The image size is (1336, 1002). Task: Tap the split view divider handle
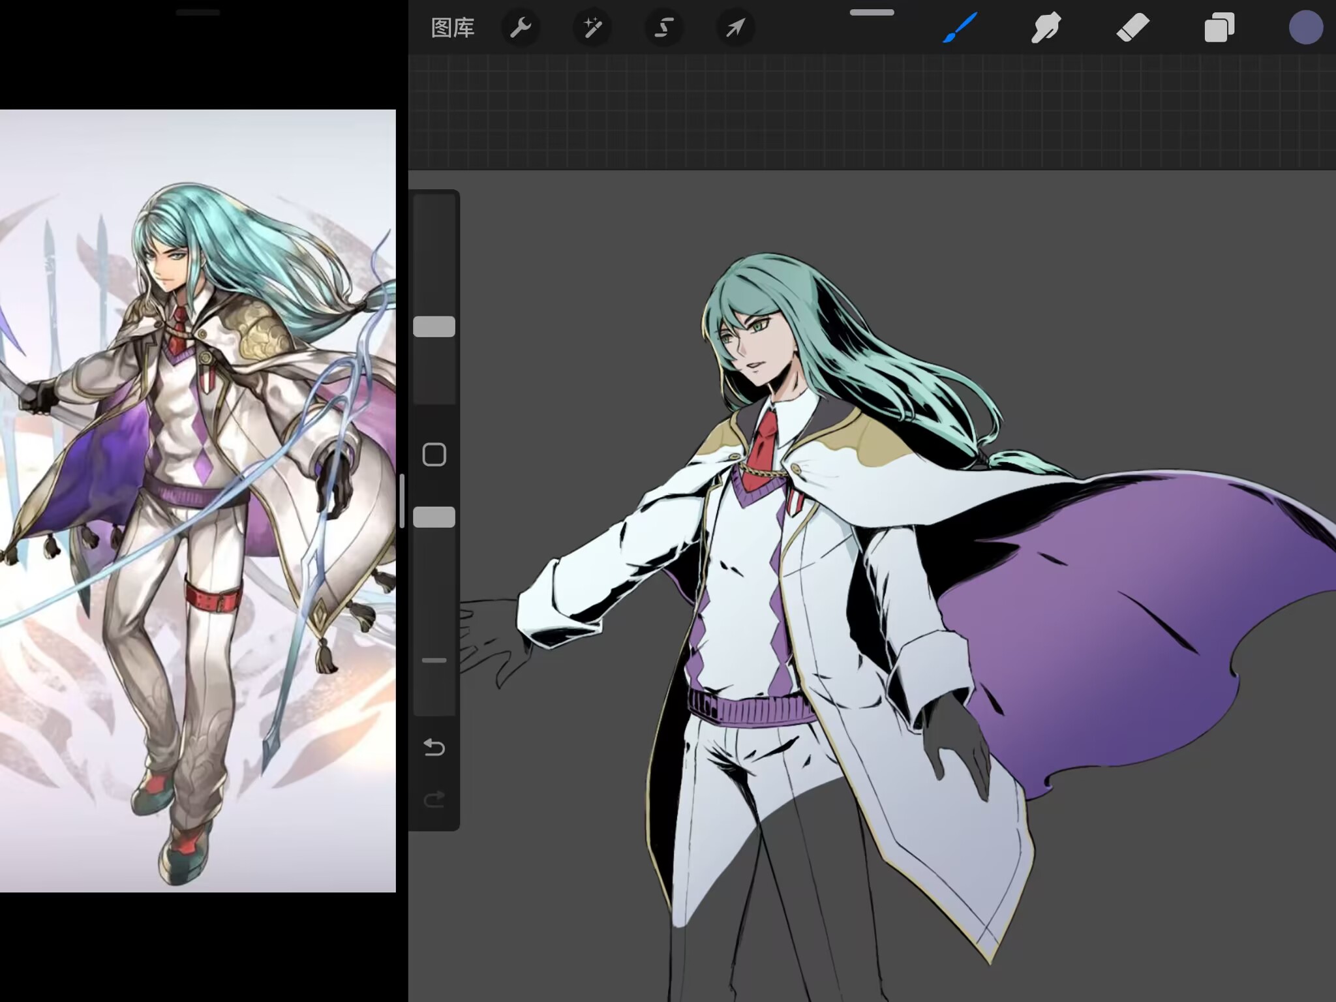point(402,501)
